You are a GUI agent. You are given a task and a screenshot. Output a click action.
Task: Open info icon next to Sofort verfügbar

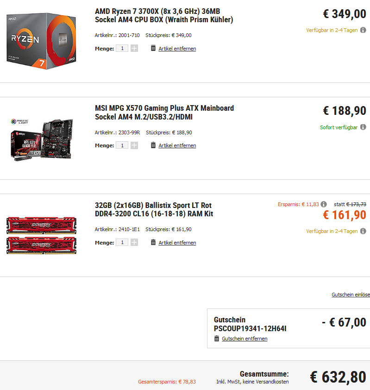coord(363,127)
